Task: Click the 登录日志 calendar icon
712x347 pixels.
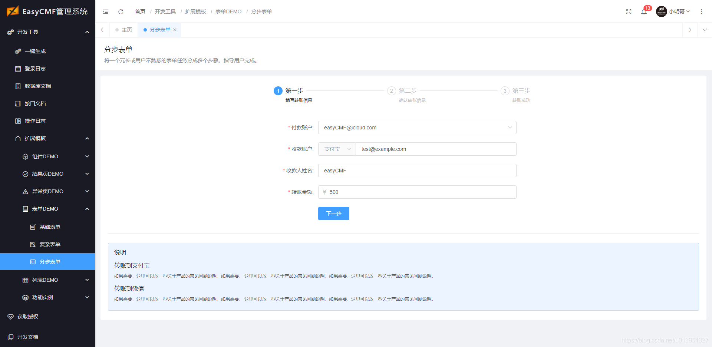Action: 18,69
